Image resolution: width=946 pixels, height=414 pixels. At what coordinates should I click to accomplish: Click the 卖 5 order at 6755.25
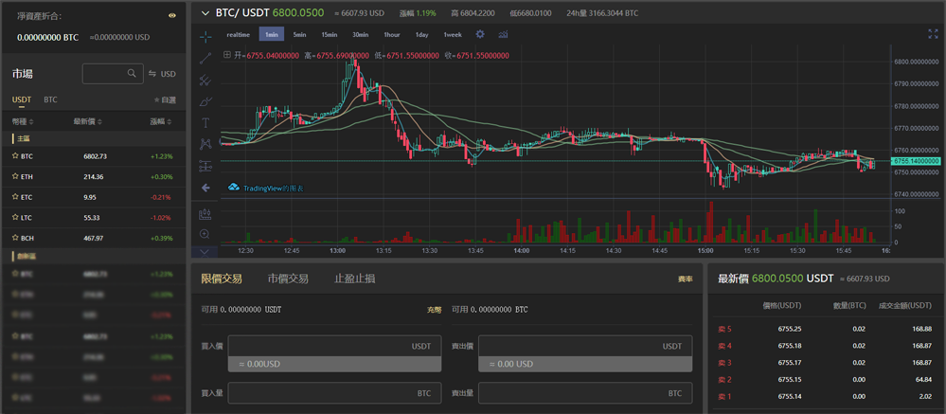tap(825, 329)
